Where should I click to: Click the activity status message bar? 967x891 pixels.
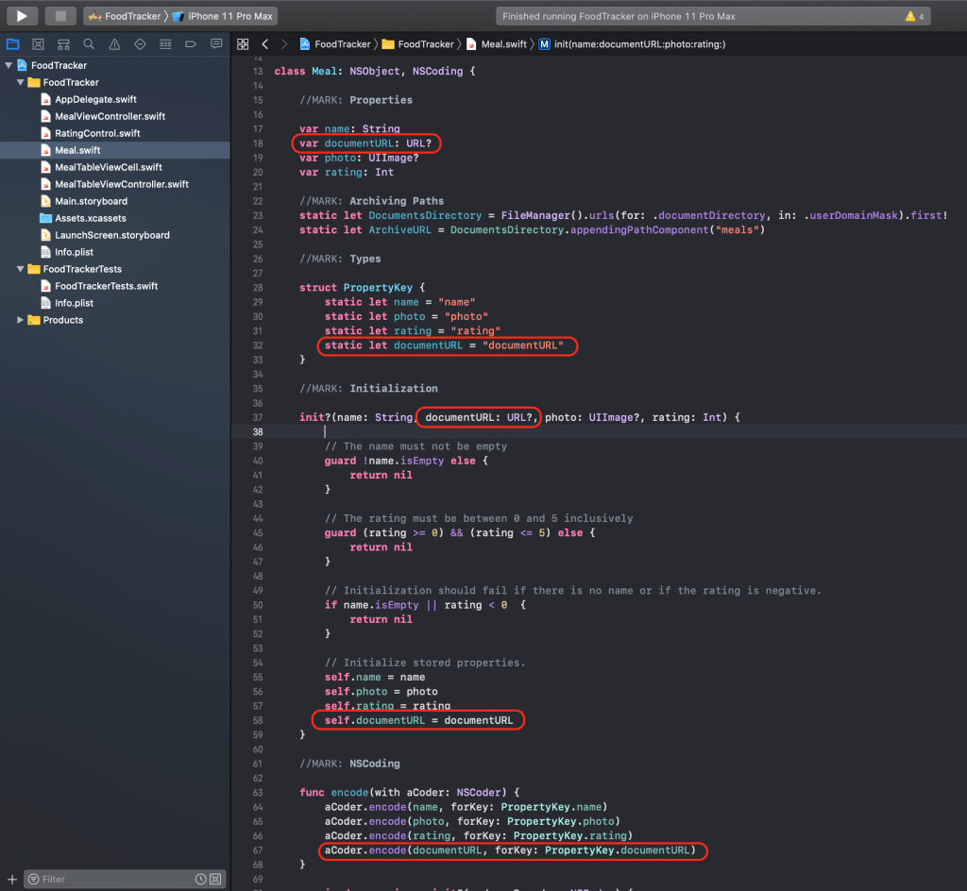713,16
